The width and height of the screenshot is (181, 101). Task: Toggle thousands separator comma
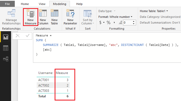click(114, 23)
